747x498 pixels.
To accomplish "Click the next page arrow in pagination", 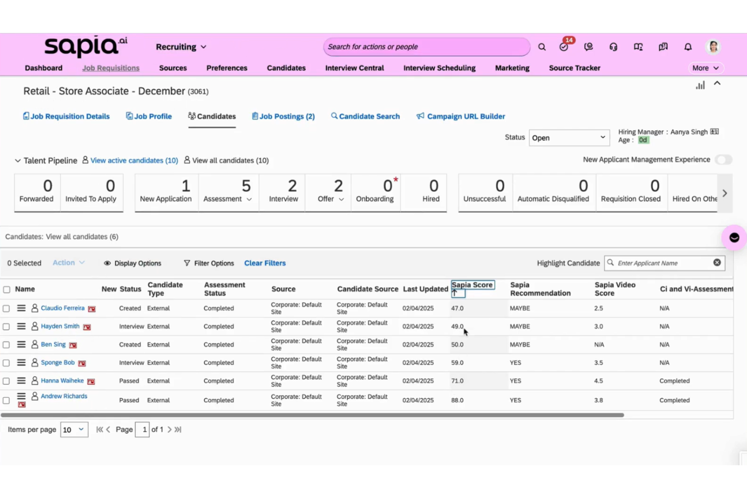I will [x=169, y=429].
